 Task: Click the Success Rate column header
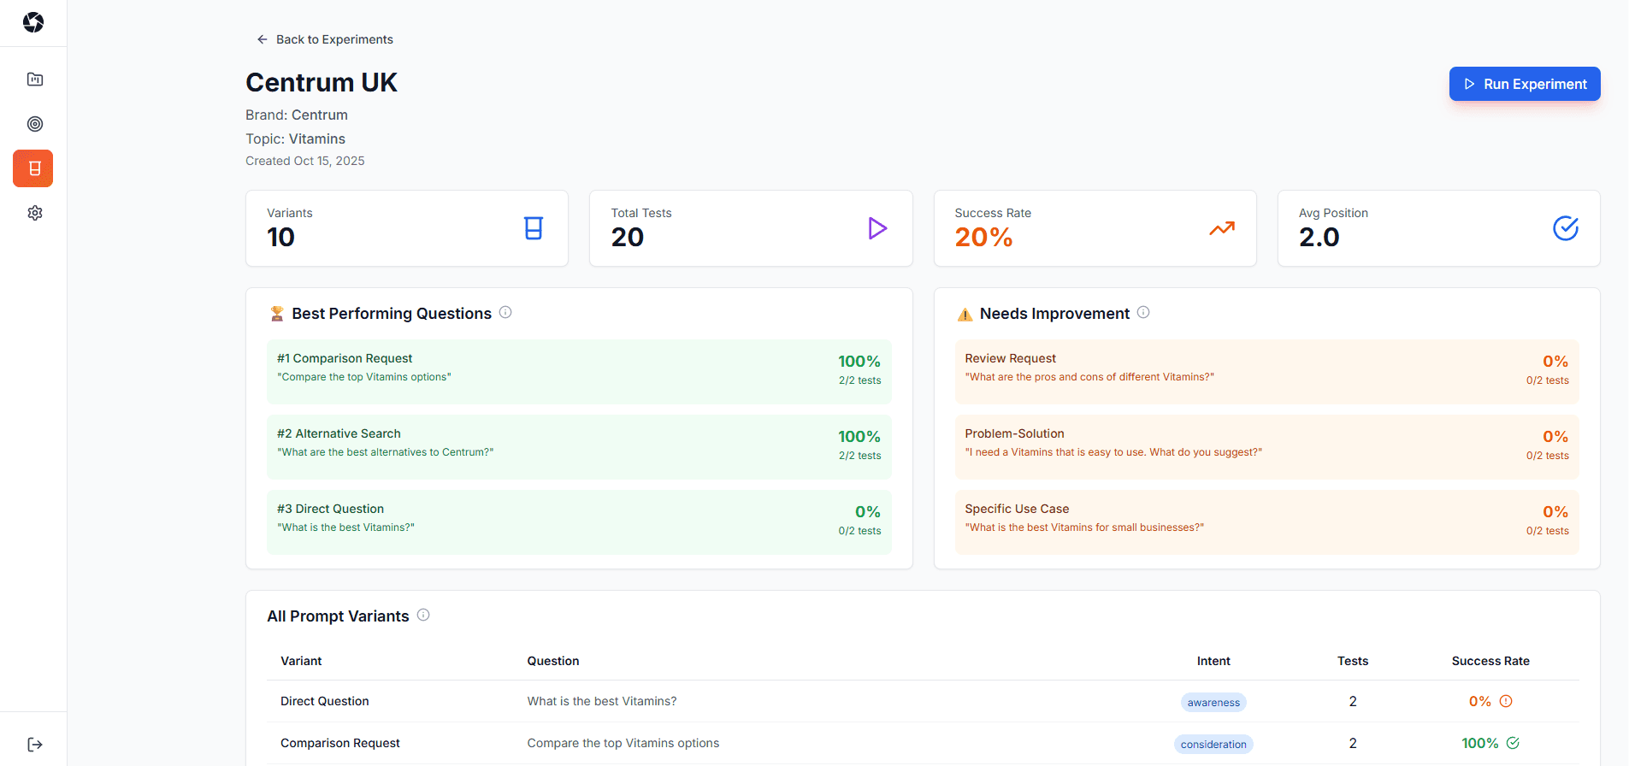(x=1490, y=661)
